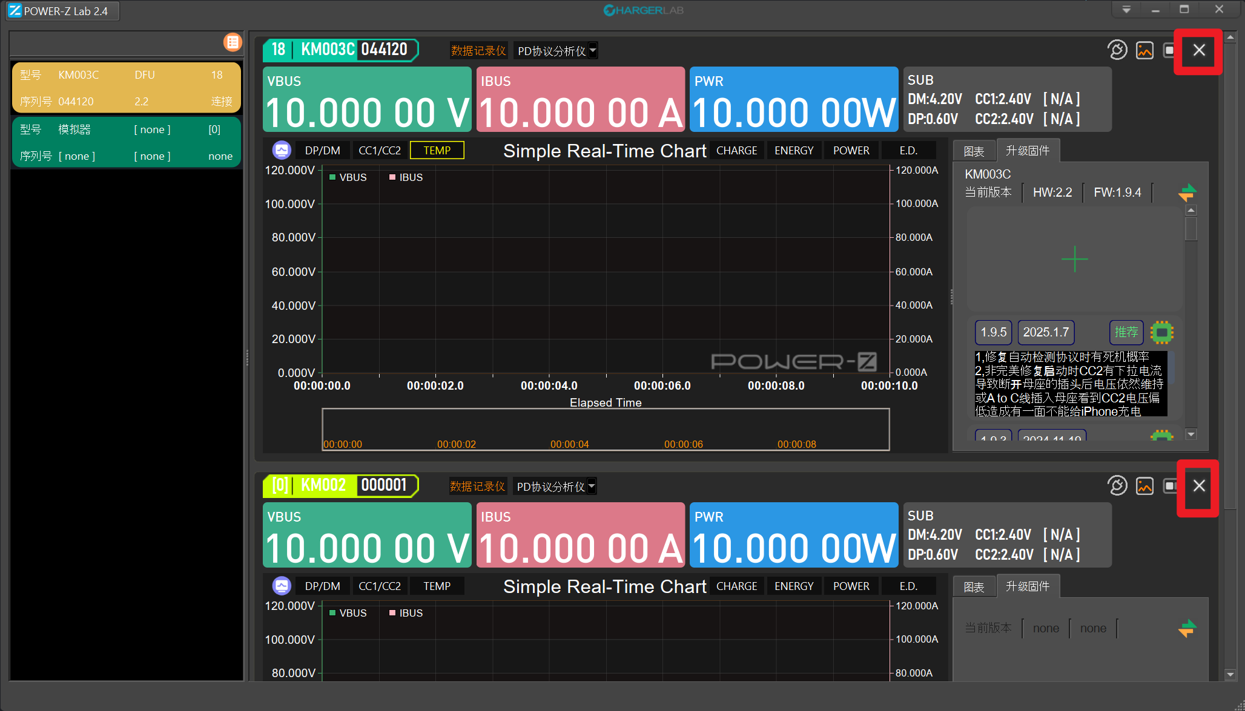
Task: Select 模拟器 simulator row in device list
Action: [x=127, y=142]
